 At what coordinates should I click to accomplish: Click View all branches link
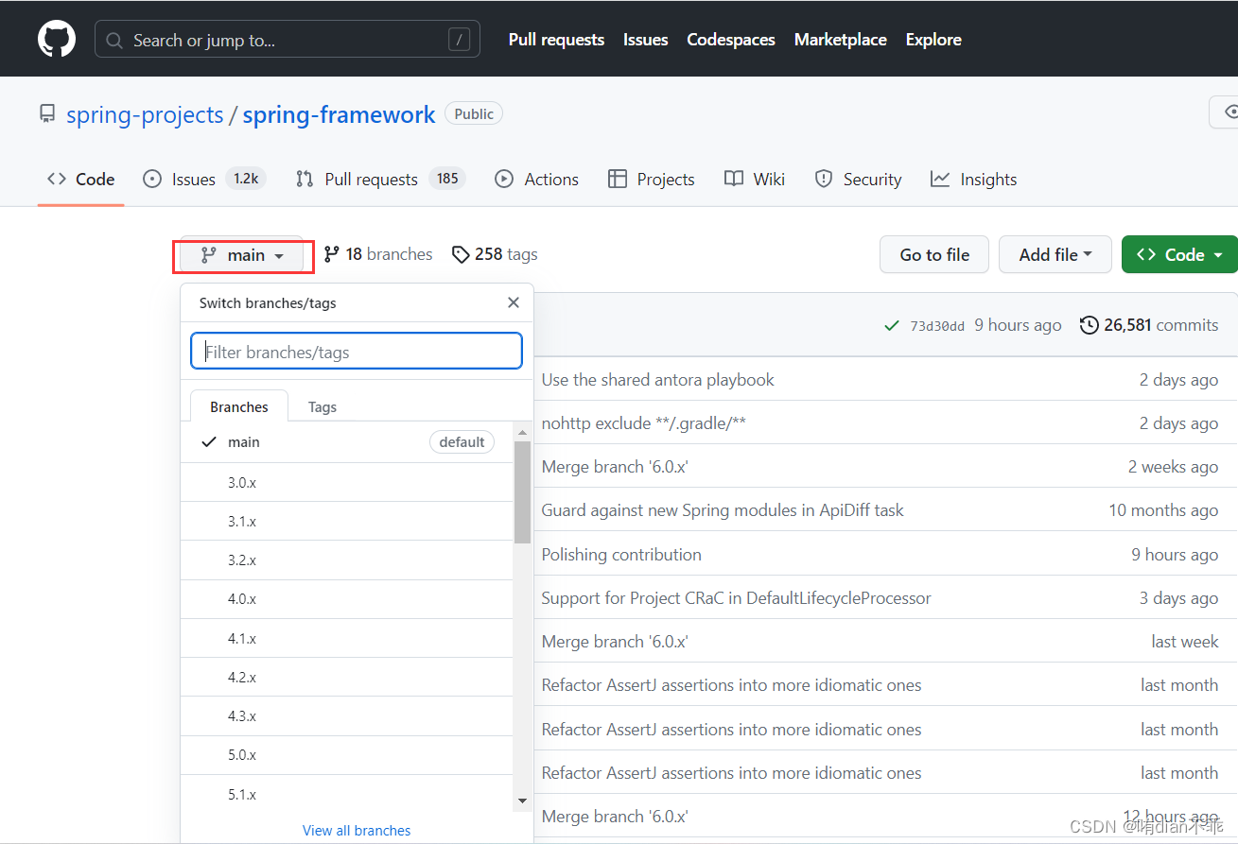click(x=357, y=831)
